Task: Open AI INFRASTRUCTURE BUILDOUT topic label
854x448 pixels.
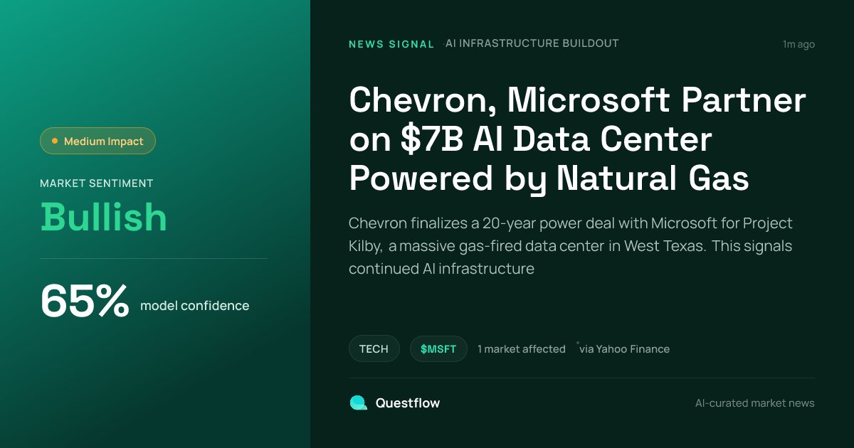Action: click(532, 43)
